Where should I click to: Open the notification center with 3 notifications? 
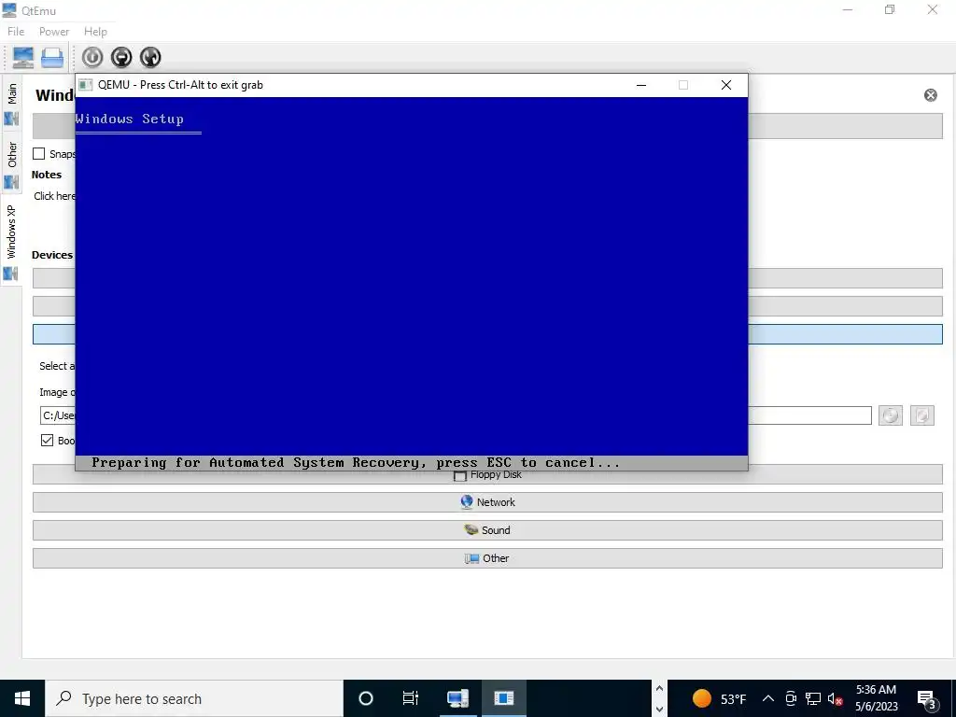coord(927,698)
